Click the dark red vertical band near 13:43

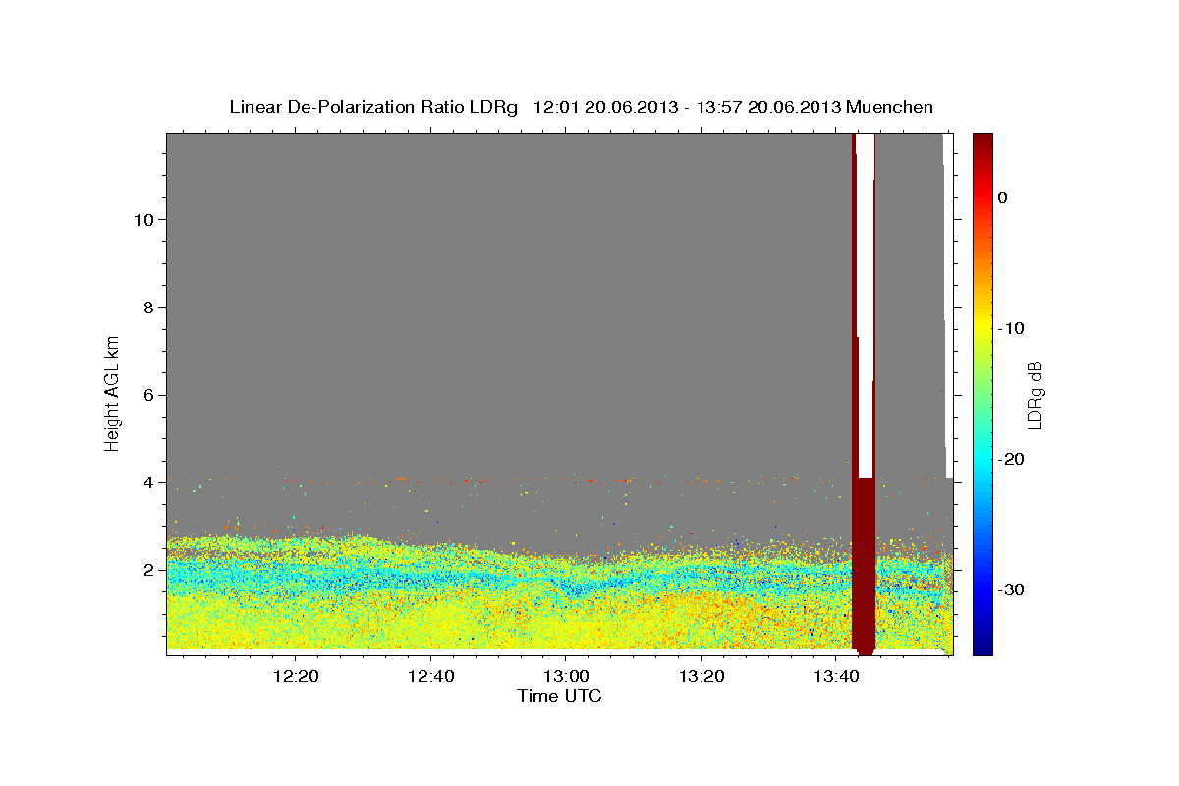864,565
